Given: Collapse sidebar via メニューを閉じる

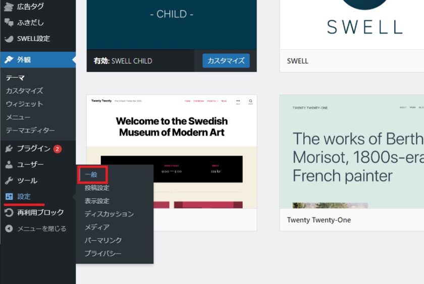Looking at the screenshot, I should 38,229.
